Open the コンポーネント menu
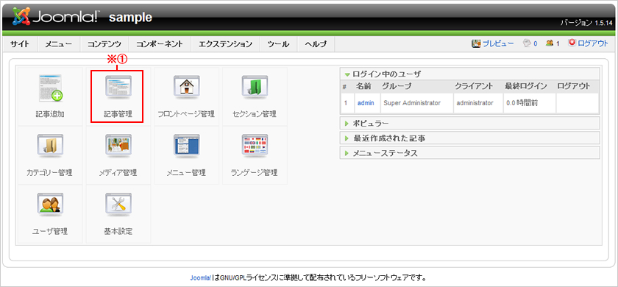Viewport: 618px width, 287px height. click(160, 44)
